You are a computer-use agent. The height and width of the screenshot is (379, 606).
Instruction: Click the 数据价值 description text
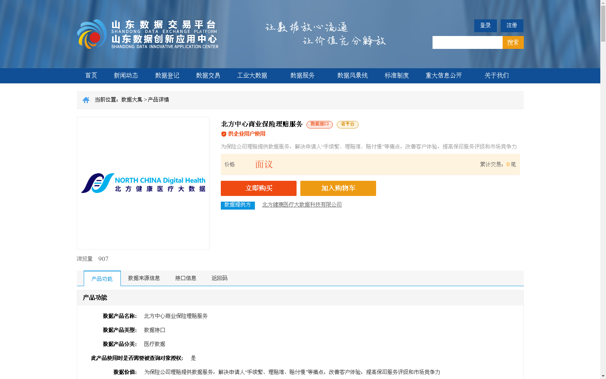292,372
